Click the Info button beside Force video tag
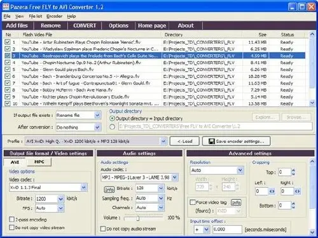Screen dimensions: 318x238 [236, 202]
